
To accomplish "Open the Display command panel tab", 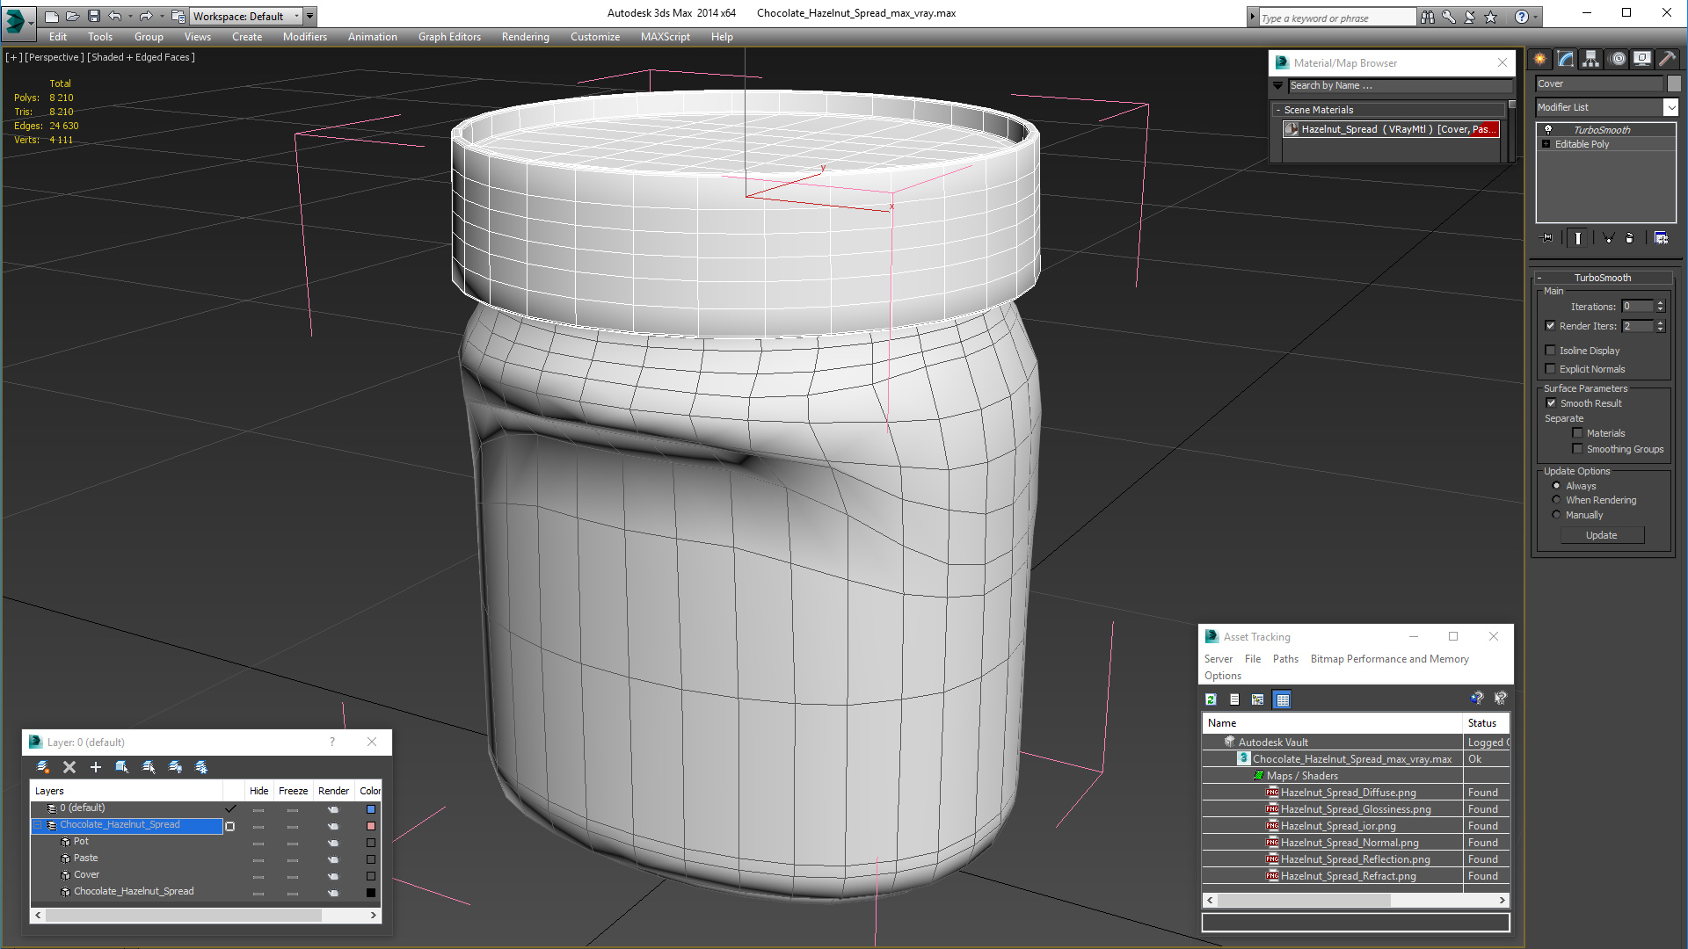I will pyautogui.click(x=1642, y=59).
